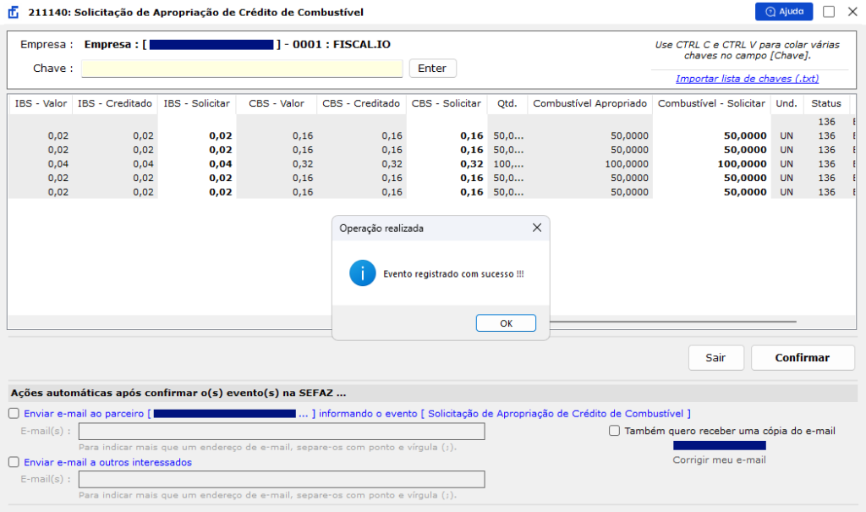The height and width of the screenshot is (512, 866).
Task: Click Corrigir meu e-mail link
Action: point(719,460)
